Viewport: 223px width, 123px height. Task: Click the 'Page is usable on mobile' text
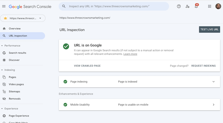(133, 105)
